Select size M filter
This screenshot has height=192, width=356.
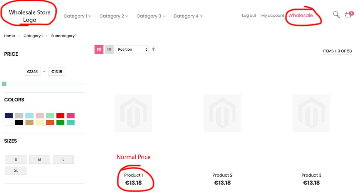pos(40,160)
